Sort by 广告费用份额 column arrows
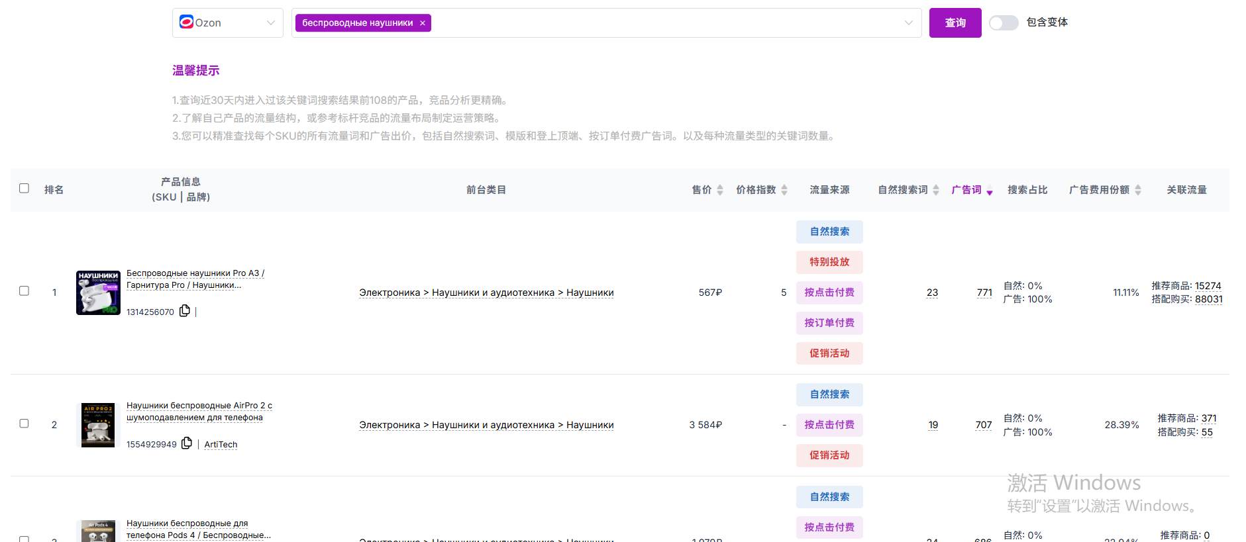This screenshot has height=542, width=1246. pyautogui.click(x=1138, y=190)
